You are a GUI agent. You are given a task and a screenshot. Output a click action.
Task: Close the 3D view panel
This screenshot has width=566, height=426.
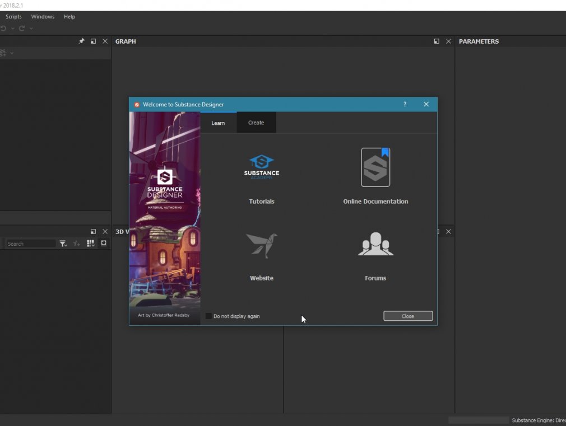click(448, 232)
